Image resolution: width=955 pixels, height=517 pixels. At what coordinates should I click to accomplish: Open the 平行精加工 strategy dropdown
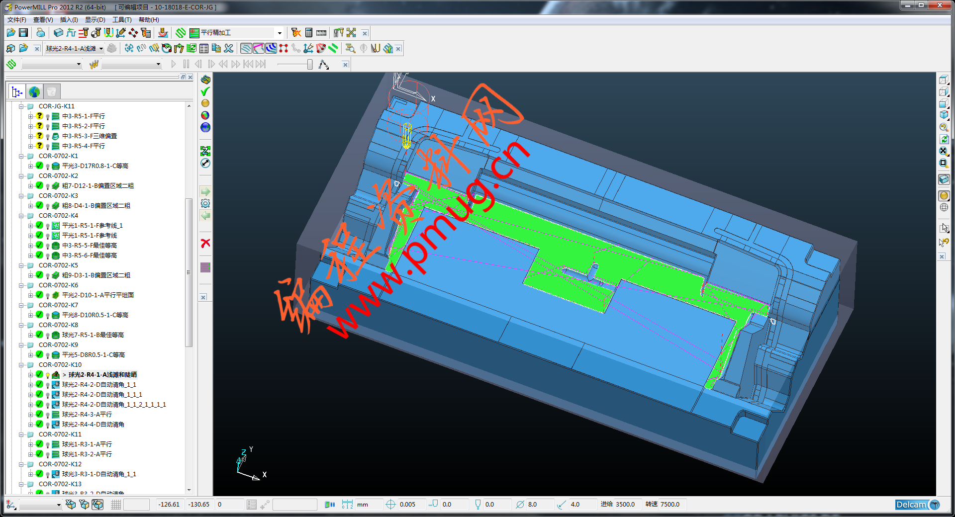point(280,33)
